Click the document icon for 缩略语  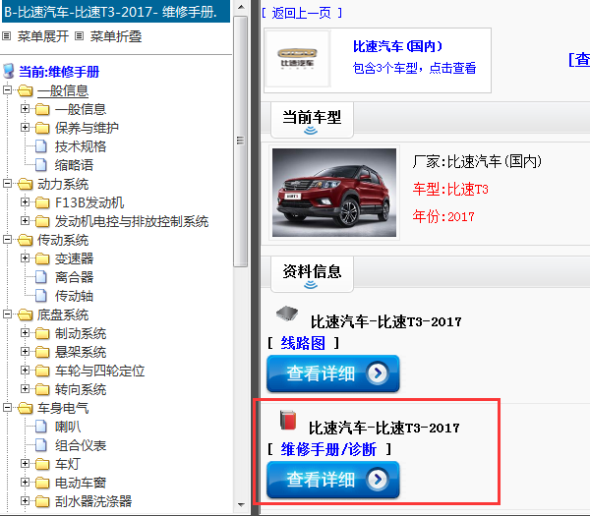(x=41, y=165)
